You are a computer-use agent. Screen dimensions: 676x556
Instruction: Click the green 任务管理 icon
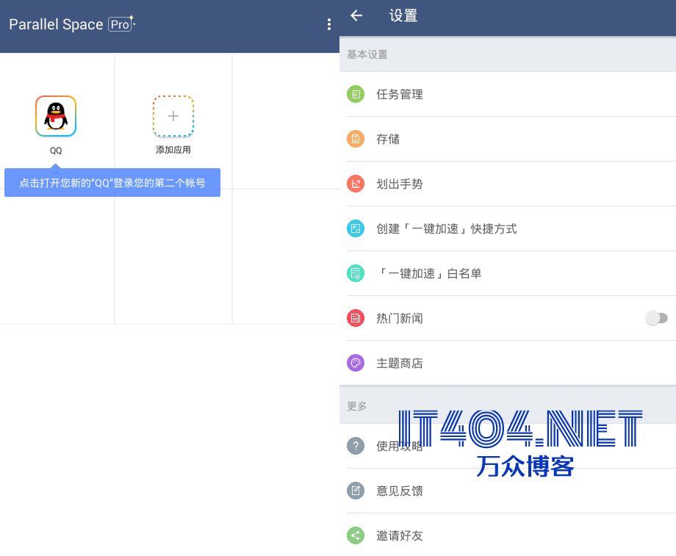[x=356, y=94]
